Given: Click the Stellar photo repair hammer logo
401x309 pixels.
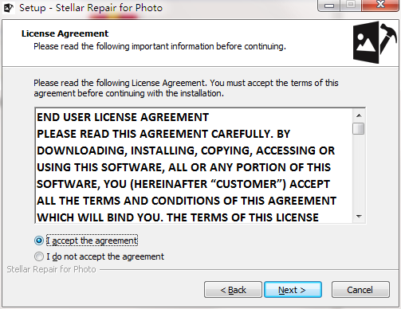Looking at the screenshot, I should (x=374, y=42).
